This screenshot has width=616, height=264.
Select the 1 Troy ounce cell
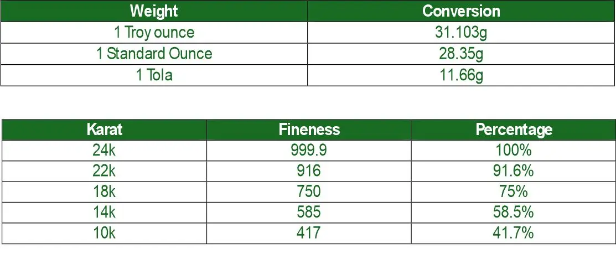click(154, 32)
